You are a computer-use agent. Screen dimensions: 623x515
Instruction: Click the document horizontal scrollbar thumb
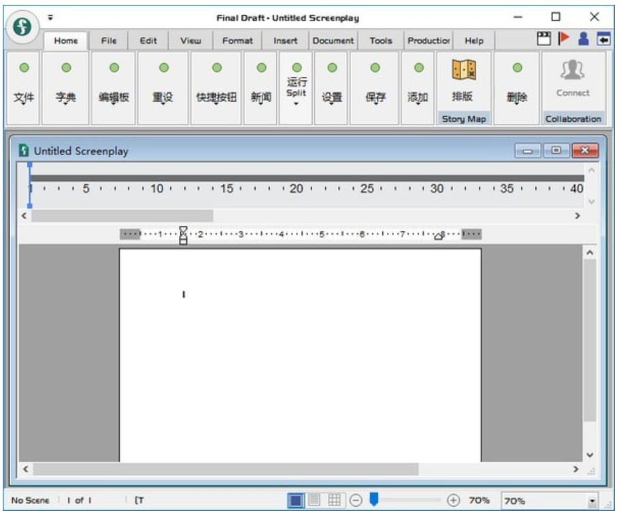click(x=226, y=469)
